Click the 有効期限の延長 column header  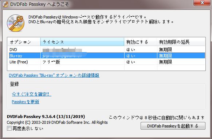(181, 42)
